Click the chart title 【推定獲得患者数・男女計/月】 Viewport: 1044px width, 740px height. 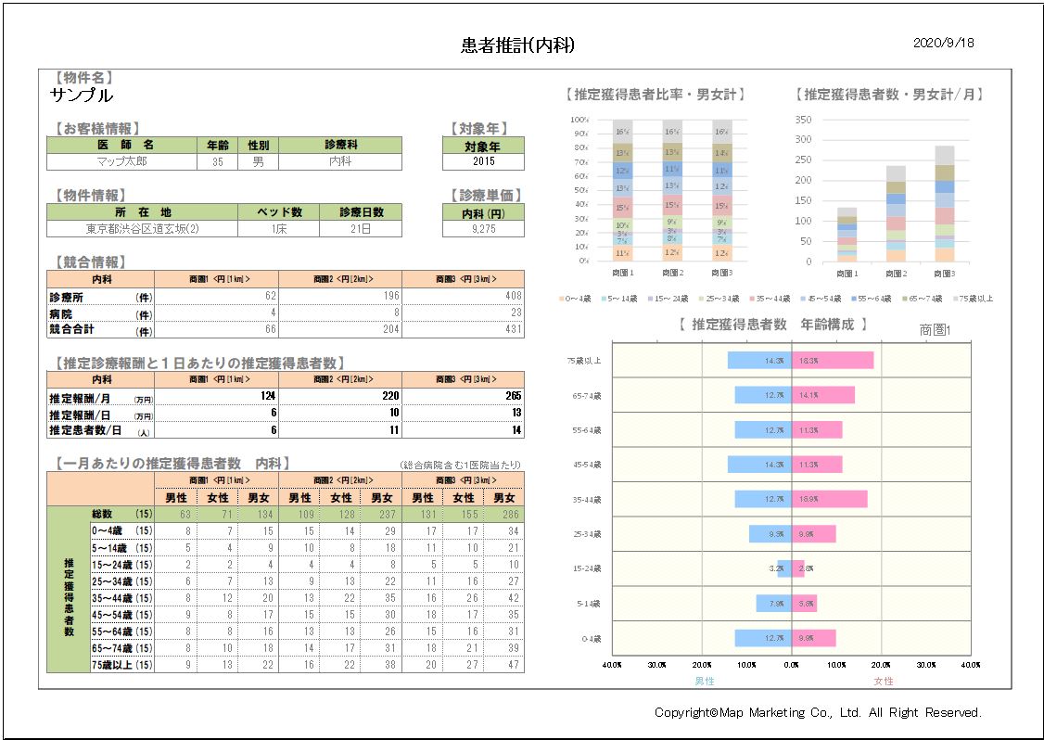pos(890,95)
